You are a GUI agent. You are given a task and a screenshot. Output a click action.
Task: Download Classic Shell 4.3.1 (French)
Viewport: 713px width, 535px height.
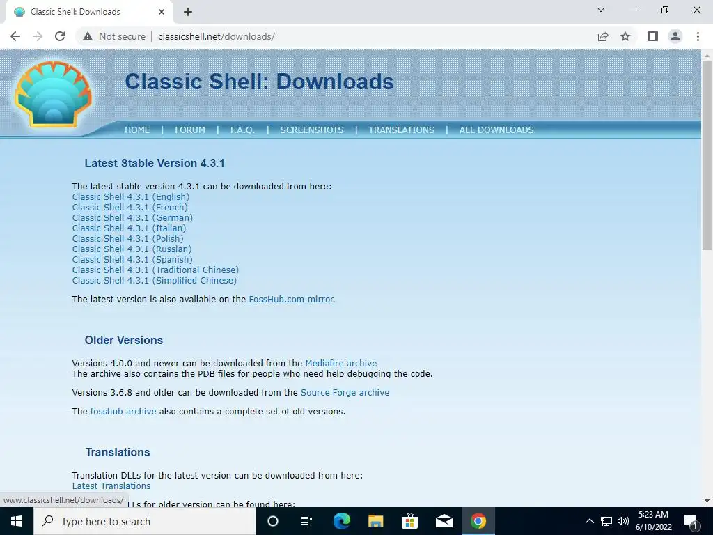tap(130, 208)
